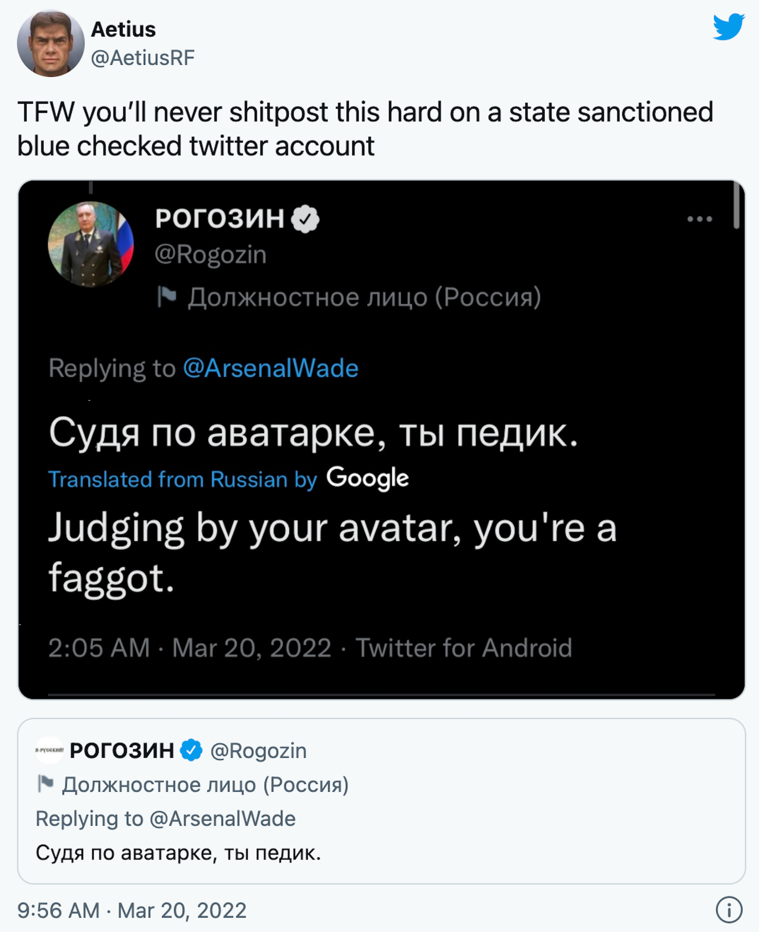Click the Google logo in the translation line

coord(367,478)
